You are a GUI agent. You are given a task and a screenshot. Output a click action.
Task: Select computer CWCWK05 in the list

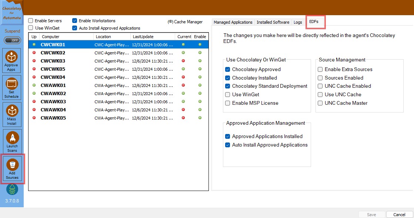point(118,69)
